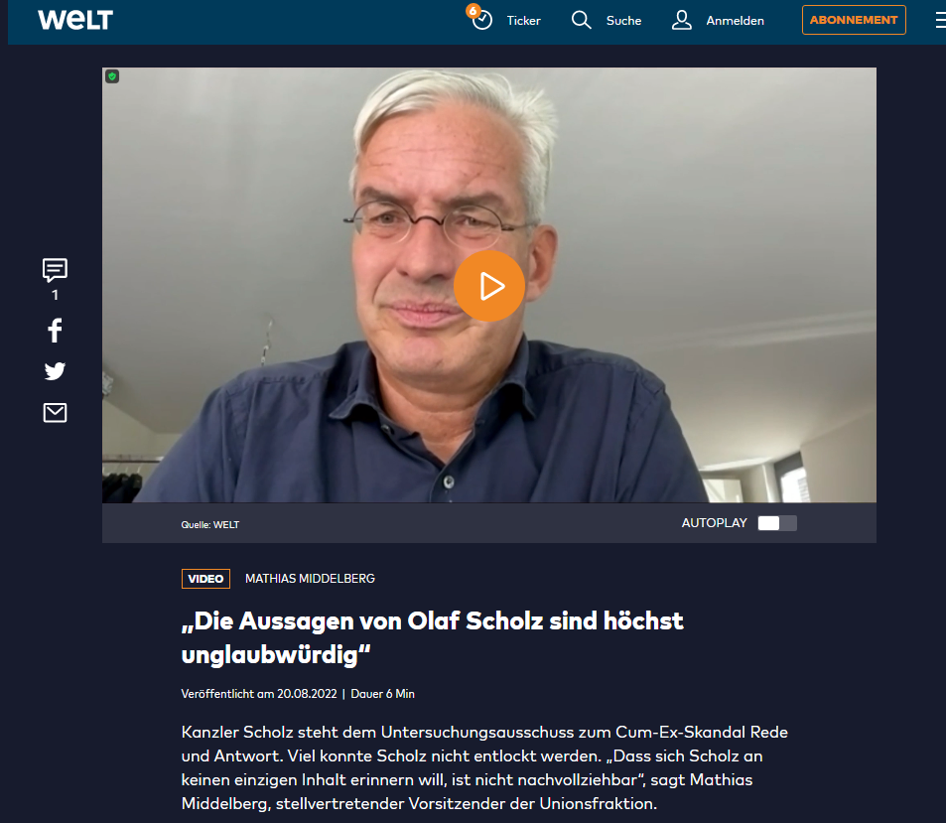Open the comments speech bubble icon
Image resolution: width=946 pixels, height=823 pixels.
[55, 270]
